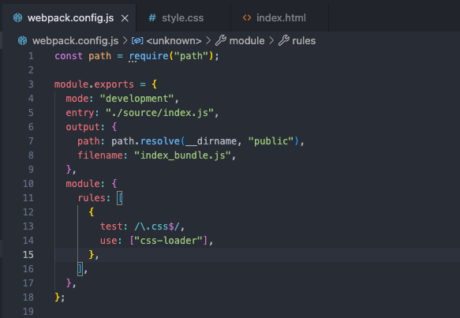Click the webpack icon on the active tab

(17, 18)
